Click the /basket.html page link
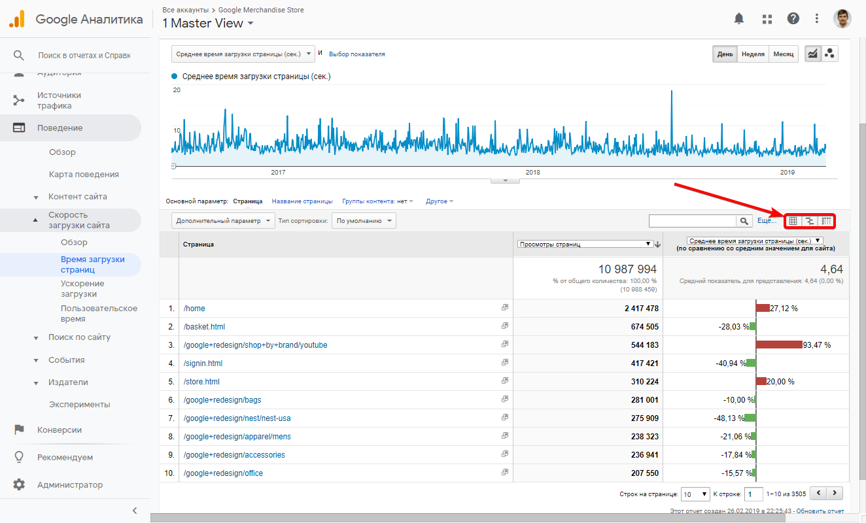866x523 pixels. [204, 327]
